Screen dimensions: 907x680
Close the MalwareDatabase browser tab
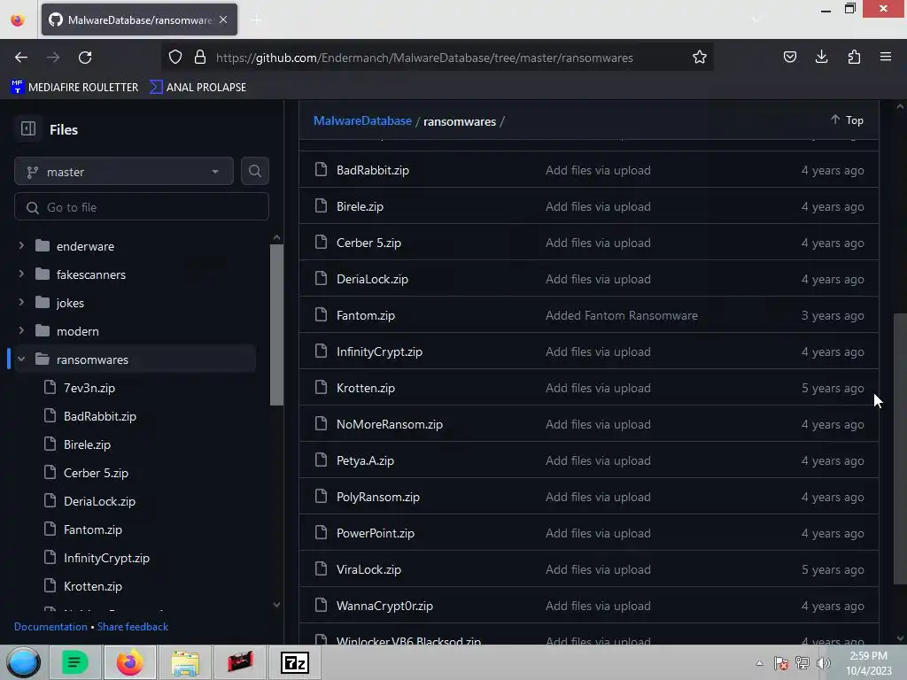coord(223,19)
